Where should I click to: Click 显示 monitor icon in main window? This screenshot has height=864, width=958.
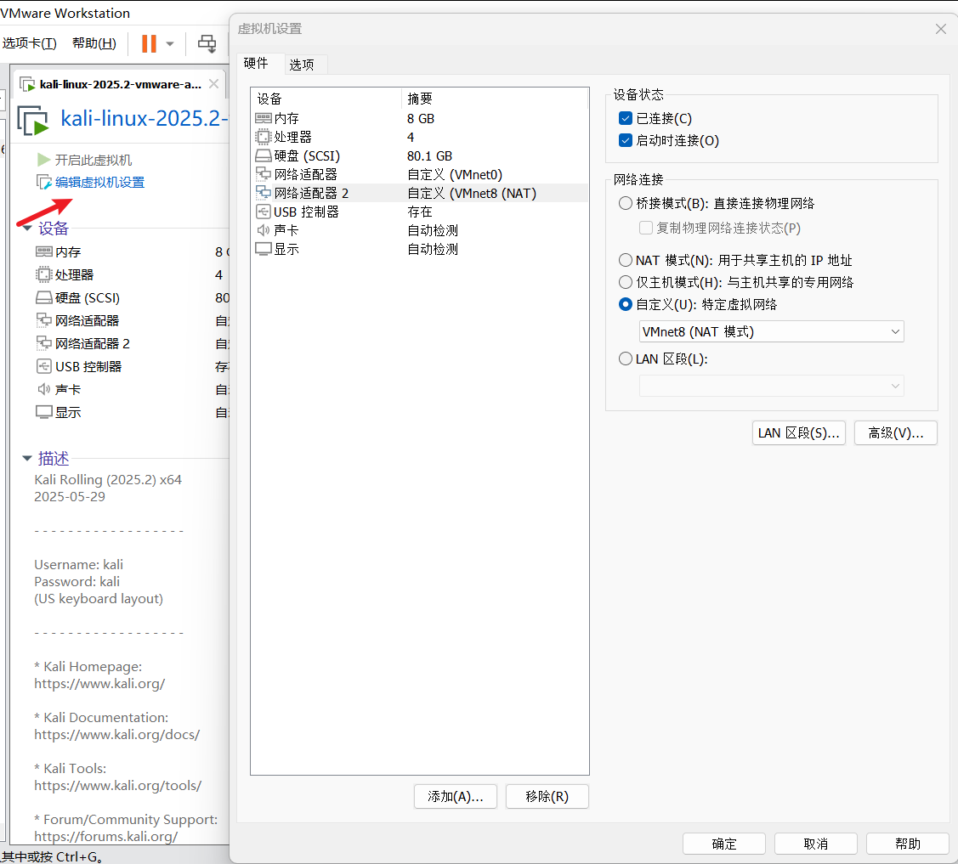[x=44, y=412]
